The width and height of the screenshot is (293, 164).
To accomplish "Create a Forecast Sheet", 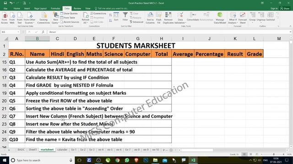I will pos(243,18).
